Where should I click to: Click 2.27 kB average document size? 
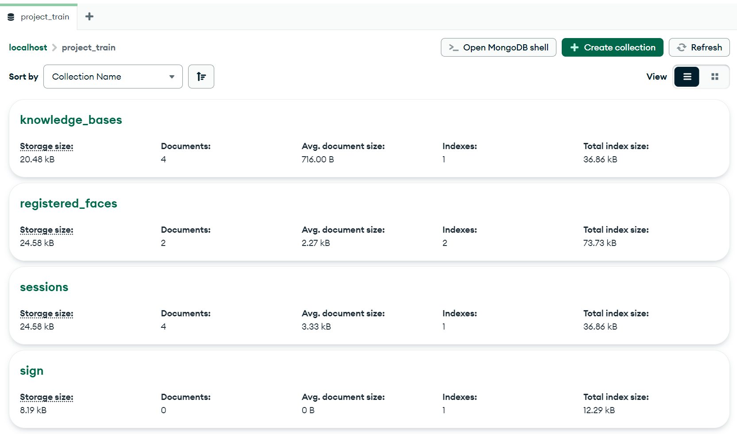click(316, 243)
